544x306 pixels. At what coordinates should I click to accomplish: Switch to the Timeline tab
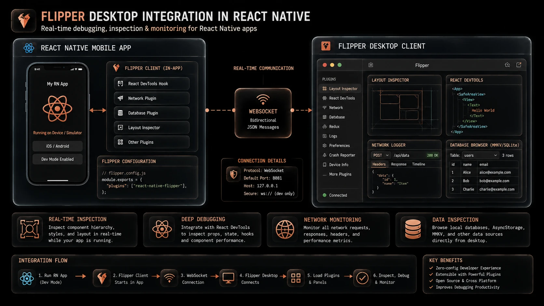419,164
